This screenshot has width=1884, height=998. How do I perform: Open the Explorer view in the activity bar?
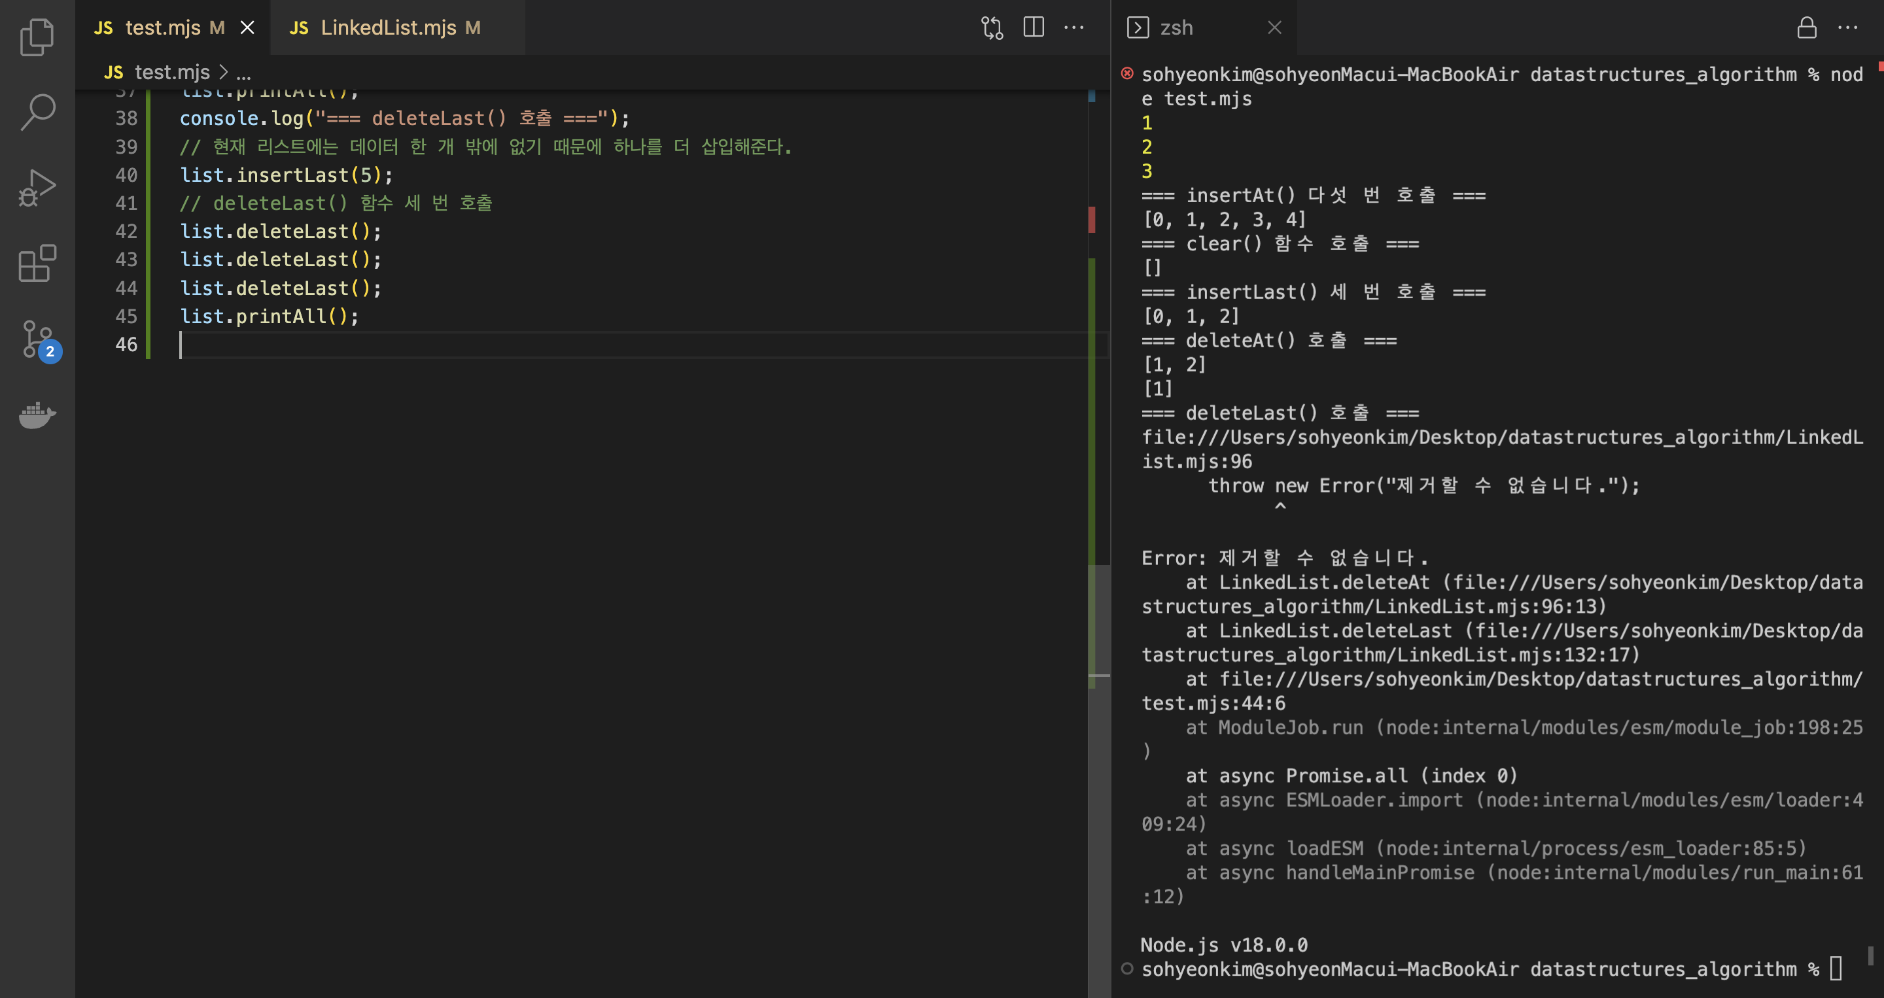[x=37, y=37]
